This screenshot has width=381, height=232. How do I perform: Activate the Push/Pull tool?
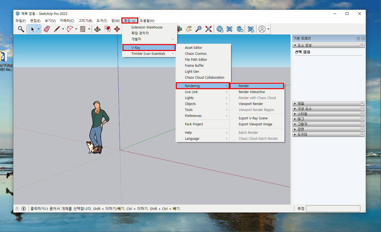coord(97,29)
